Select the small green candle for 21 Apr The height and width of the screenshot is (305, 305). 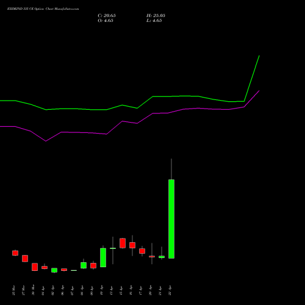tap(162, 257)
